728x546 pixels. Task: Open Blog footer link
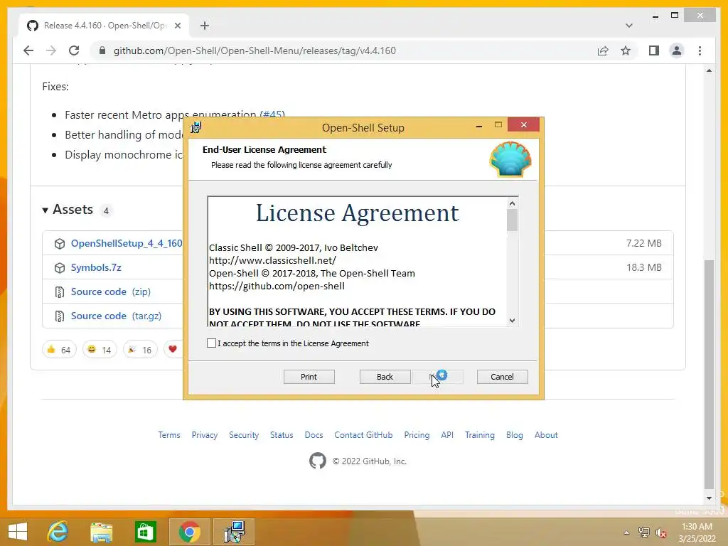[x=515, y=435]
